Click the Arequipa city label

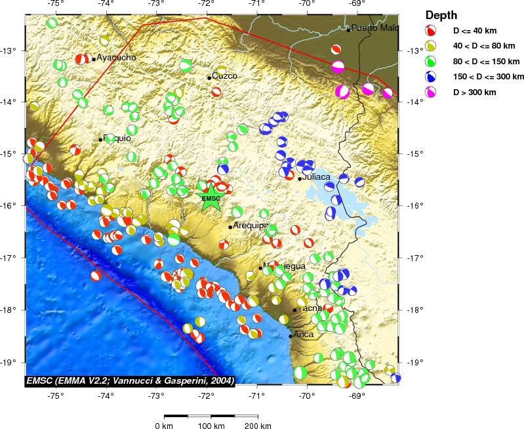[251, 226]
